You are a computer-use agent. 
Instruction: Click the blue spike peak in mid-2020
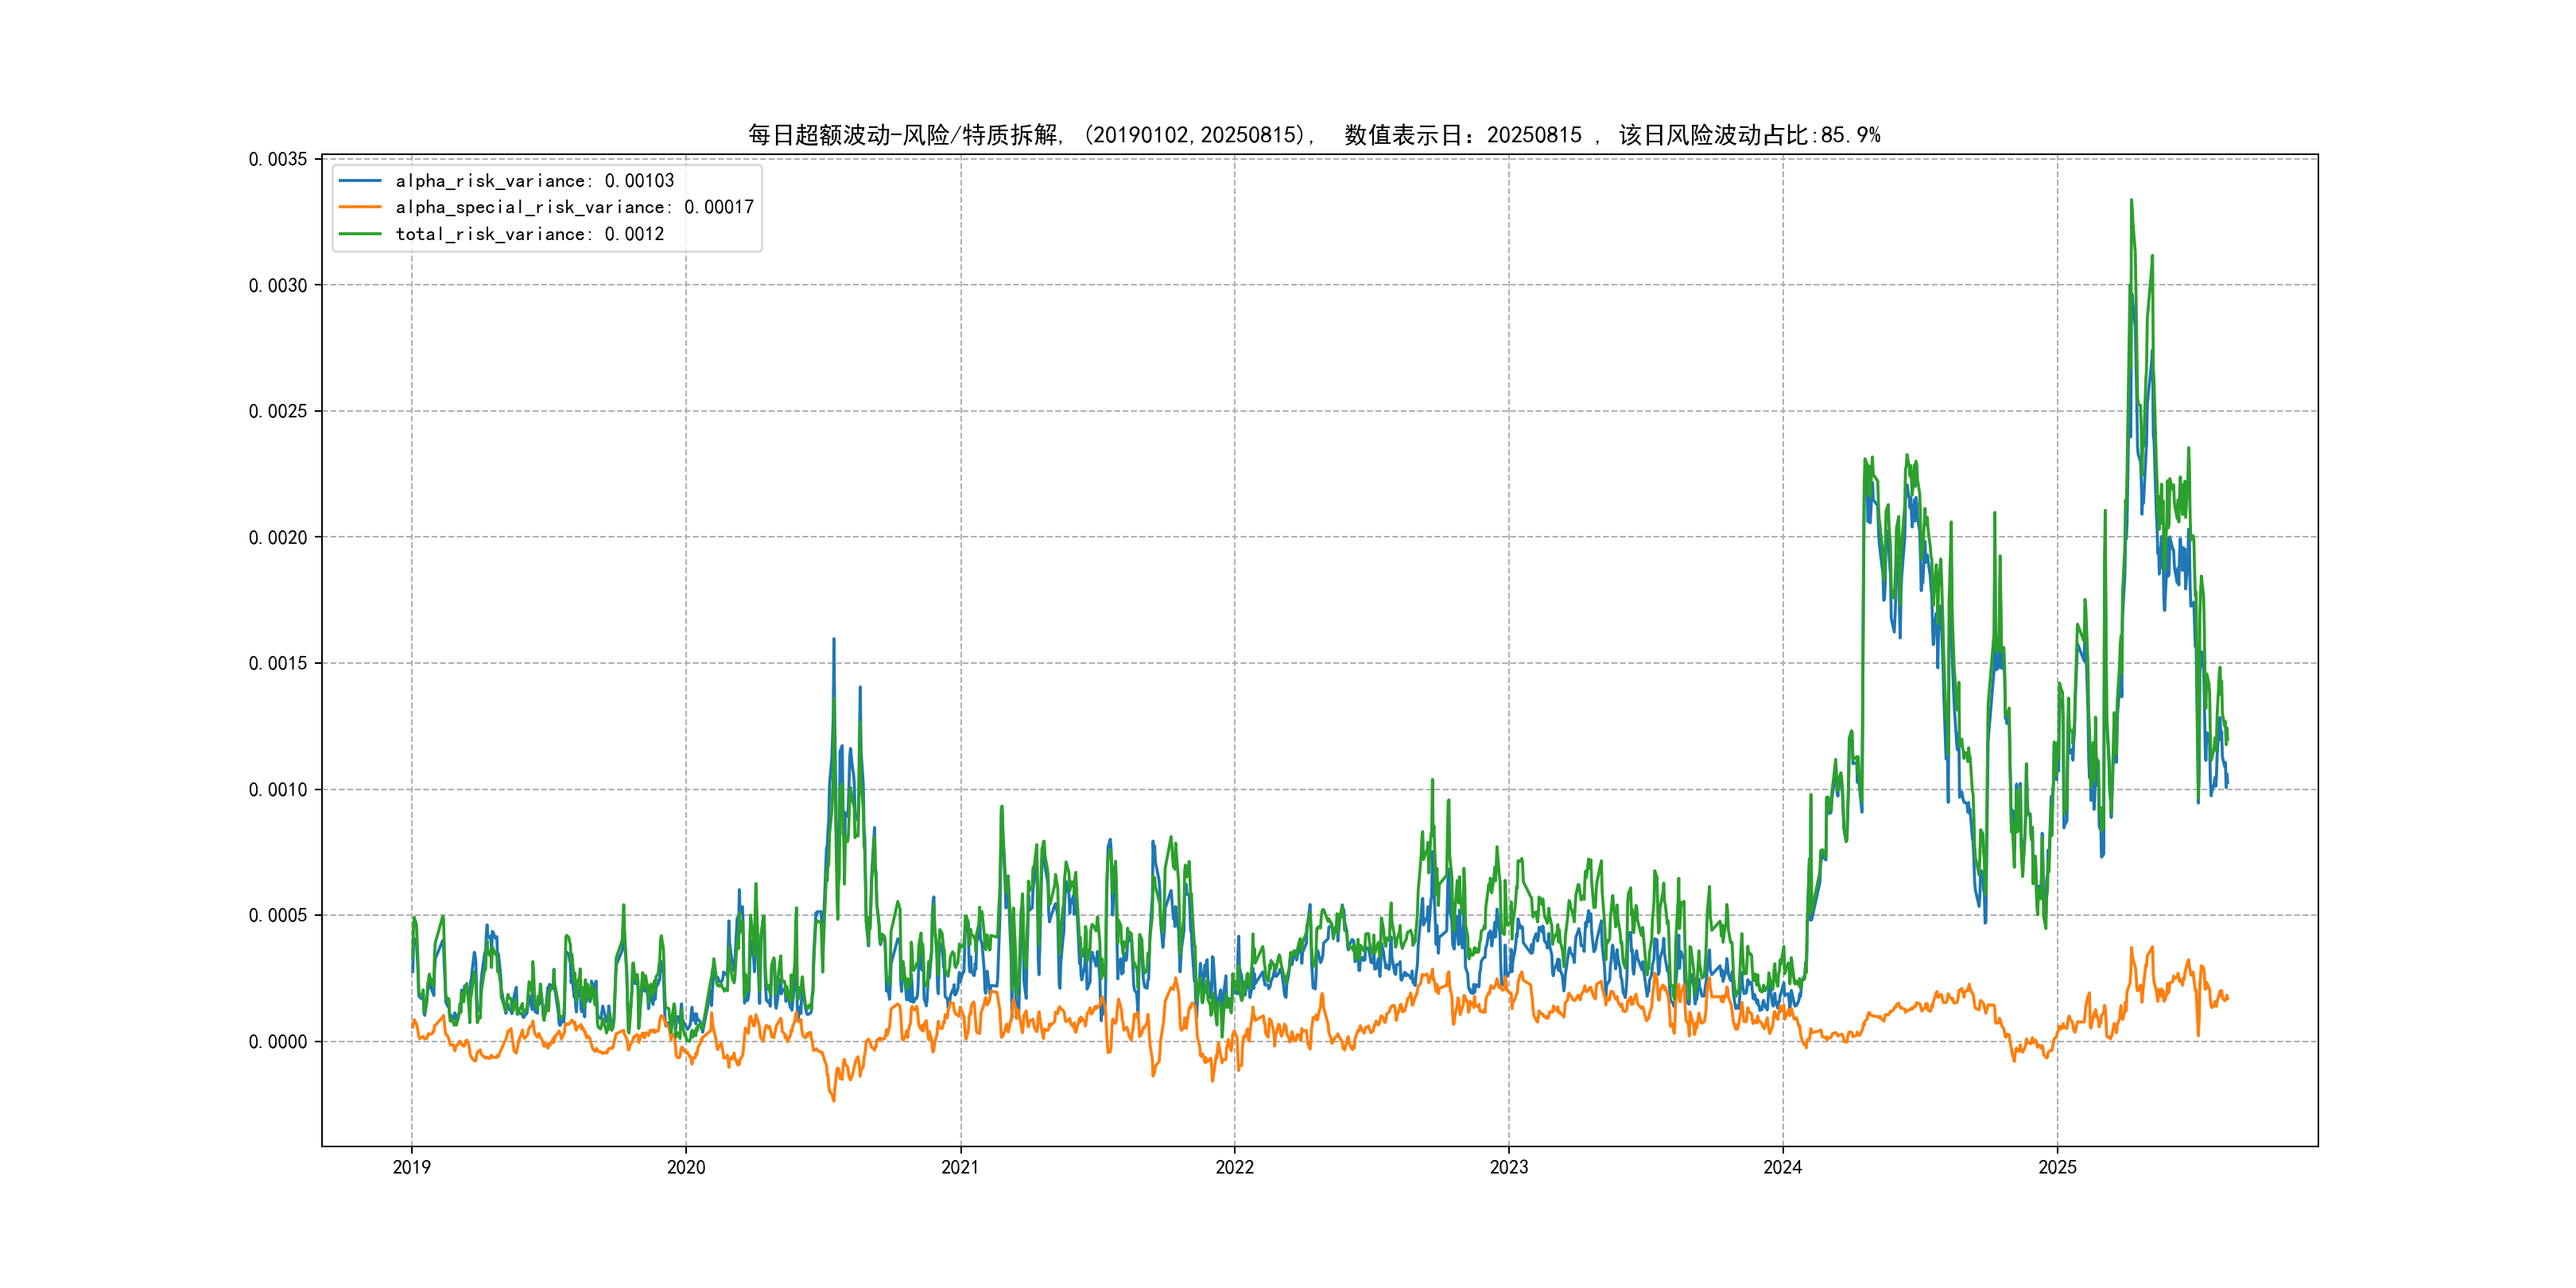[834, 640]
